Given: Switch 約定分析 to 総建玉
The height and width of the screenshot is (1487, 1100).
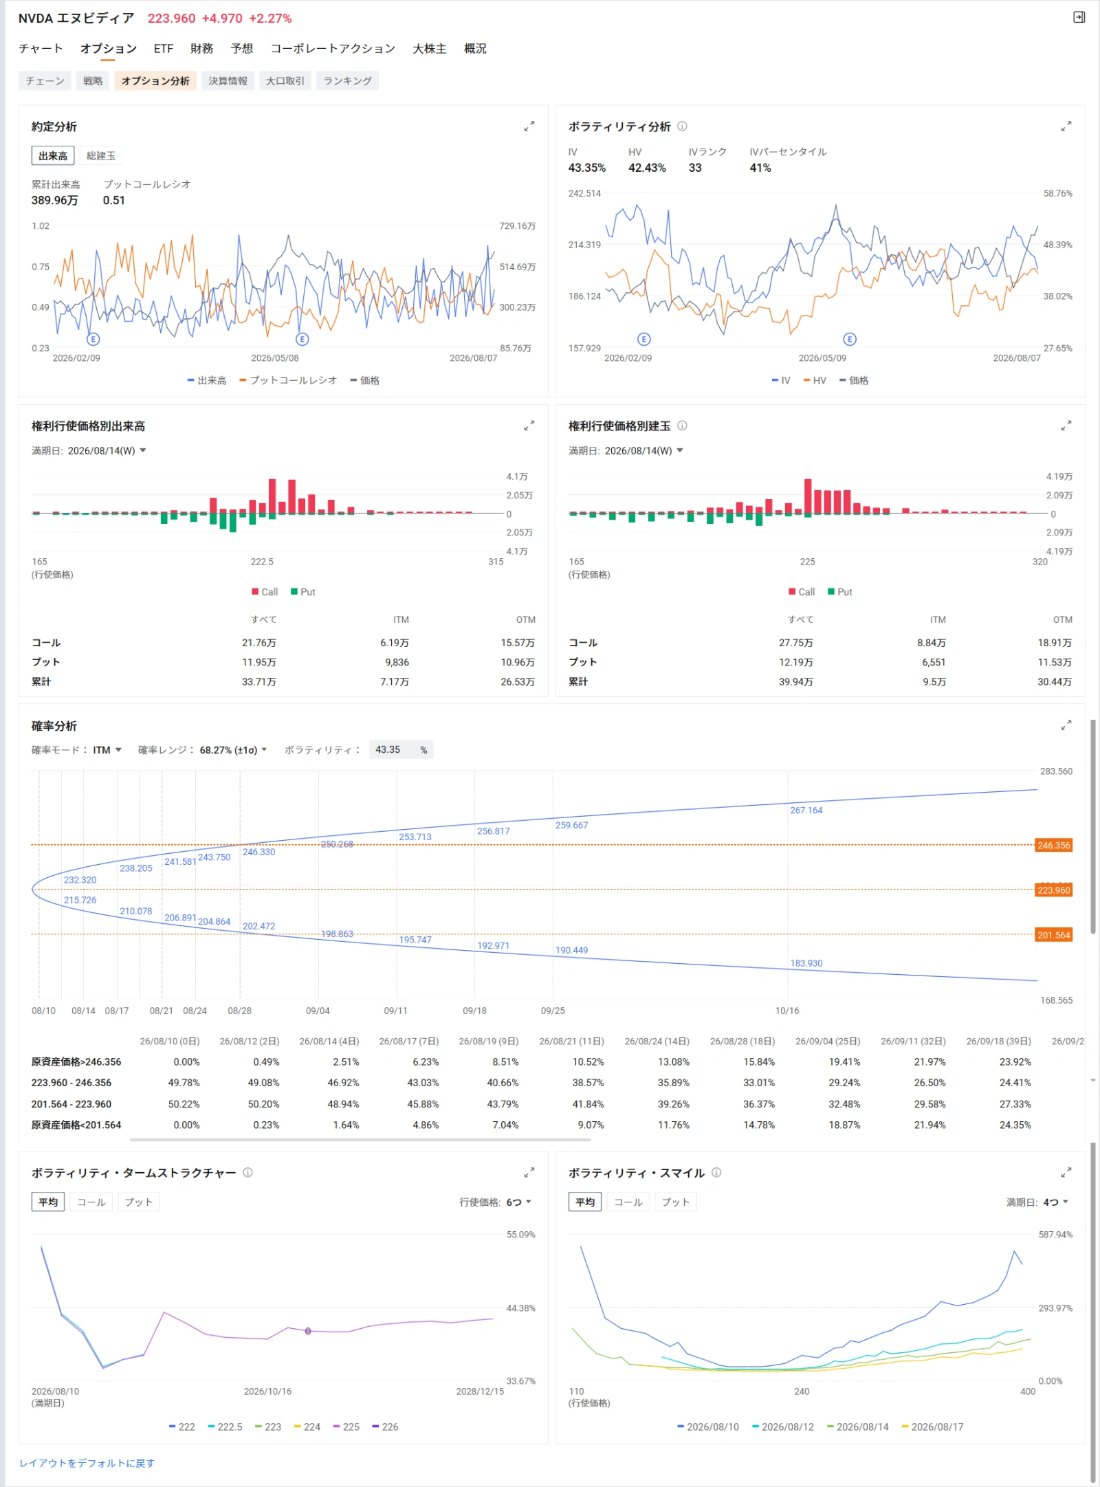Looking at the screenshot, I should (x=101, y=156).
